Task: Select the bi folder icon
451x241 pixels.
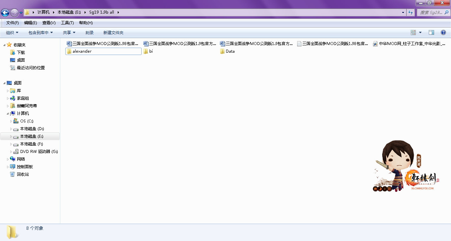Action: [x=146, y=51]
